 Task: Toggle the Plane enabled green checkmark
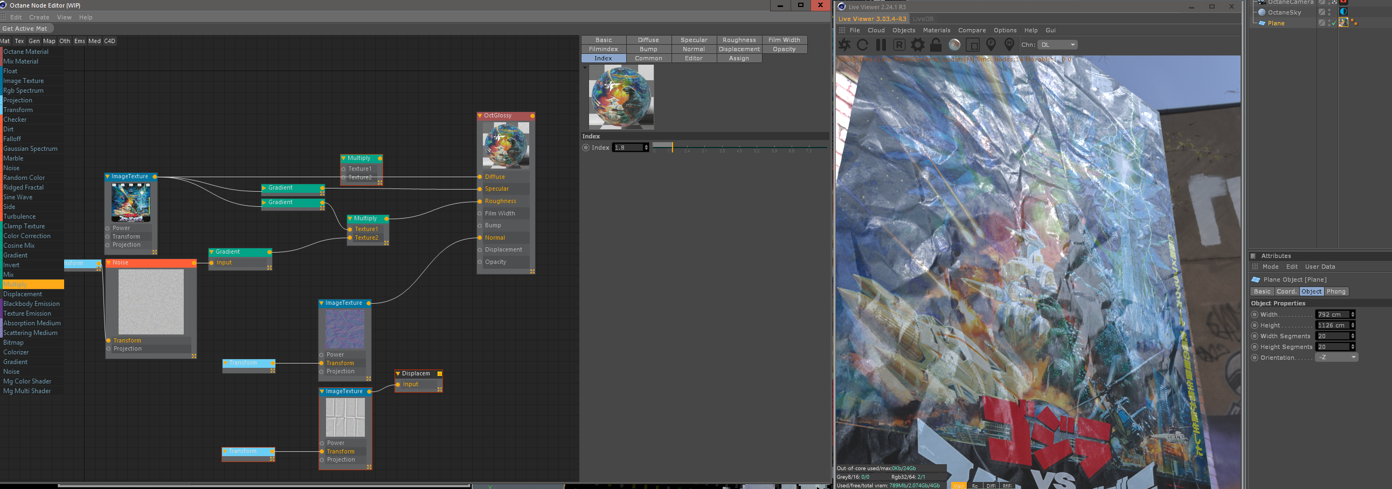tap(1334, 23)
